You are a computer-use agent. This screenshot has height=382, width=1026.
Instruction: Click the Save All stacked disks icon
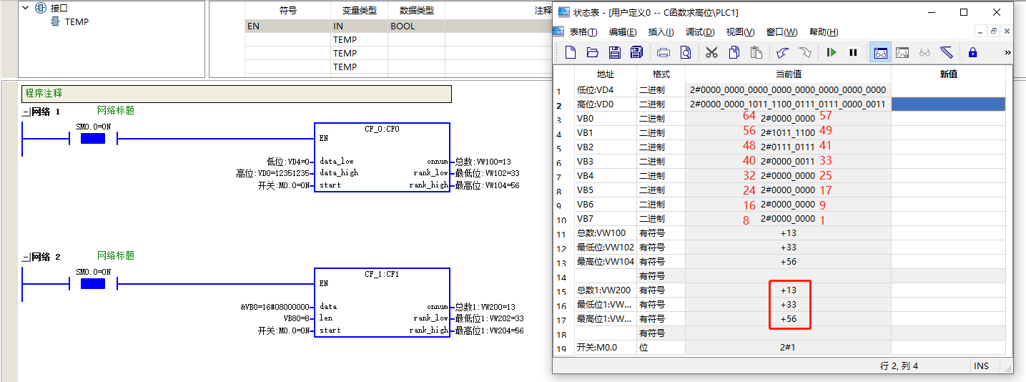tap(636, 52)
